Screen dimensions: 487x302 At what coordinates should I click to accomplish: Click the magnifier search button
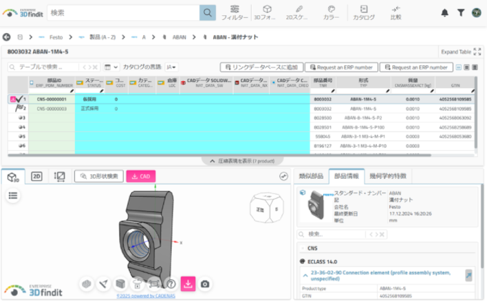[208, 12]
